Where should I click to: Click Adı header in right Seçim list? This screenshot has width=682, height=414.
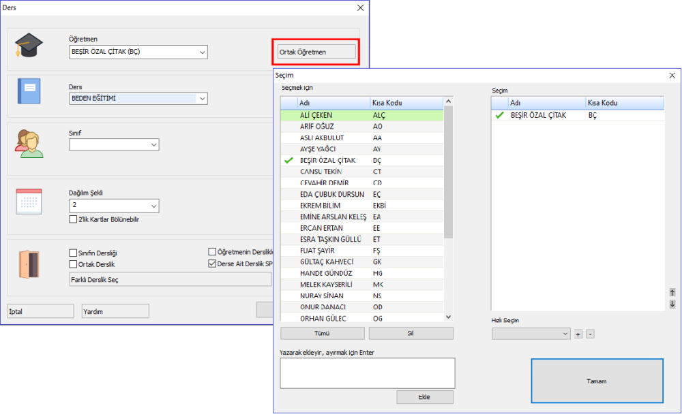546,103
